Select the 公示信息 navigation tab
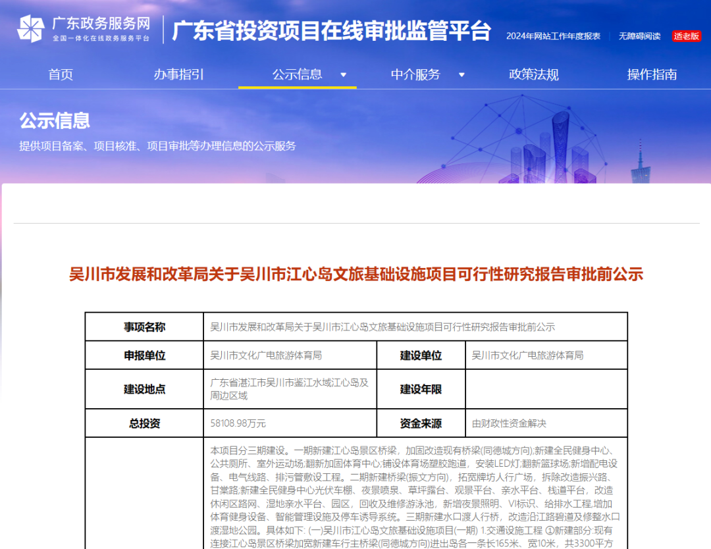This screenshot has width=711, height=549. pyautogui.click(x=297, y=74)
